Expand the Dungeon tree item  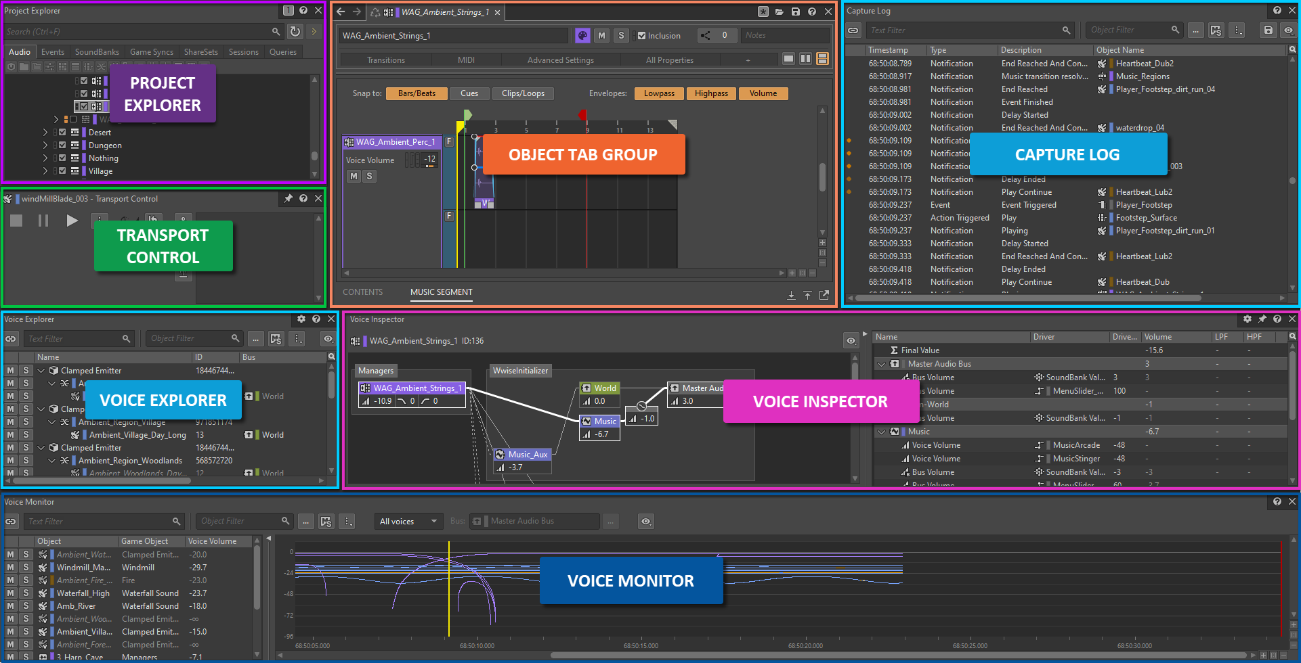click(45, 145)
